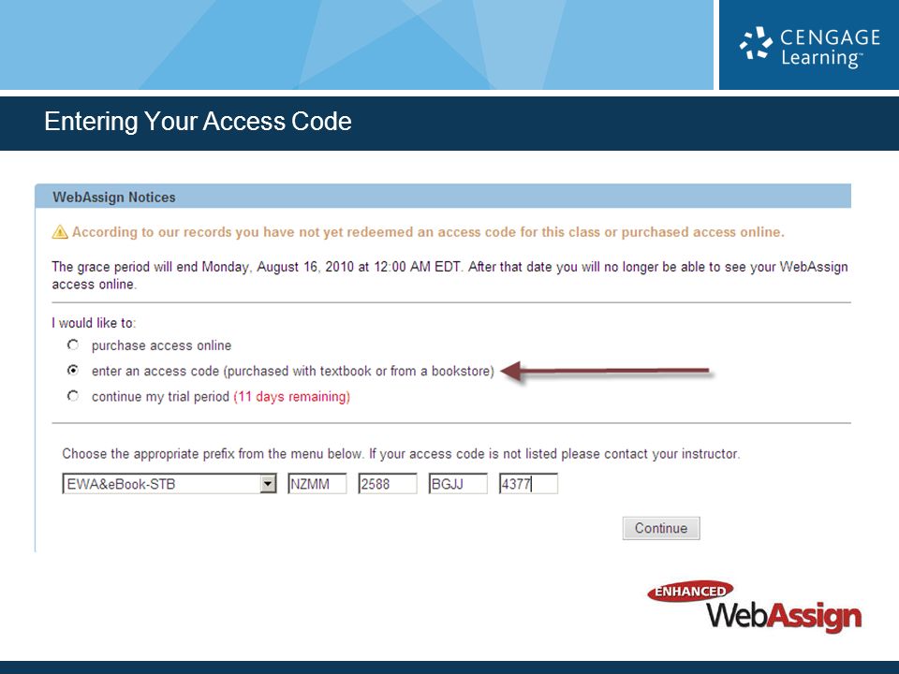The image size is (899, 674).
Task: Click the EWA&eBook-STB prefix combo box
Action: point(169,484)
